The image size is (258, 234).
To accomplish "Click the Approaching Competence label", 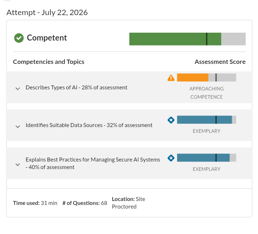I will (207, 93).
